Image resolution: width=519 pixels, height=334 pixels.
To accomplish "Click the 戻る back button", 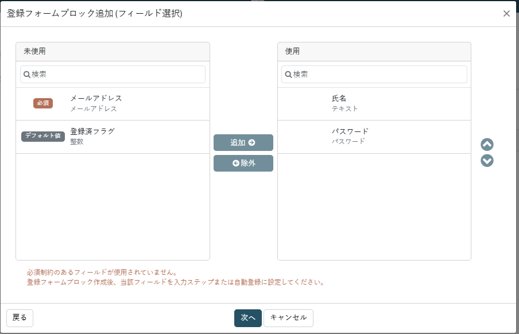I will (x=20, y=318).
